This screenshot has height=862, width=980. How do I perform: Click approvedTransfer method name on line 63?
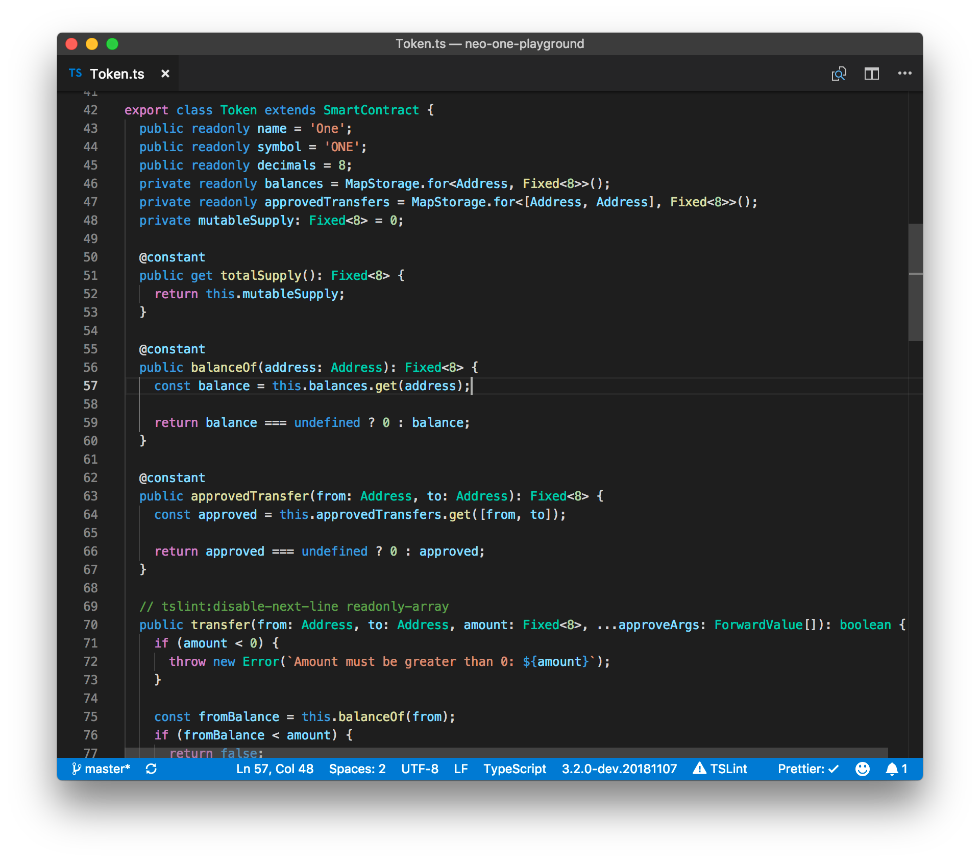point(250,496)
